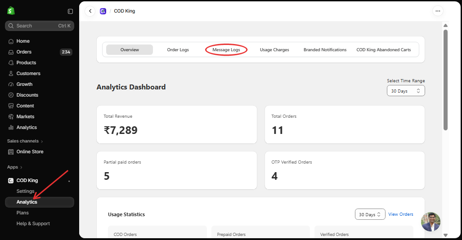Click inside the Search field
462x240 pixels.
[x=40, y=26]
